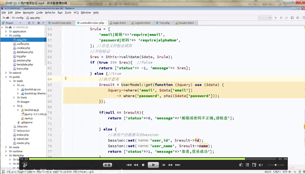Expand the bootstrap.css node
This screenshot has width=305, height=174.
18,89
